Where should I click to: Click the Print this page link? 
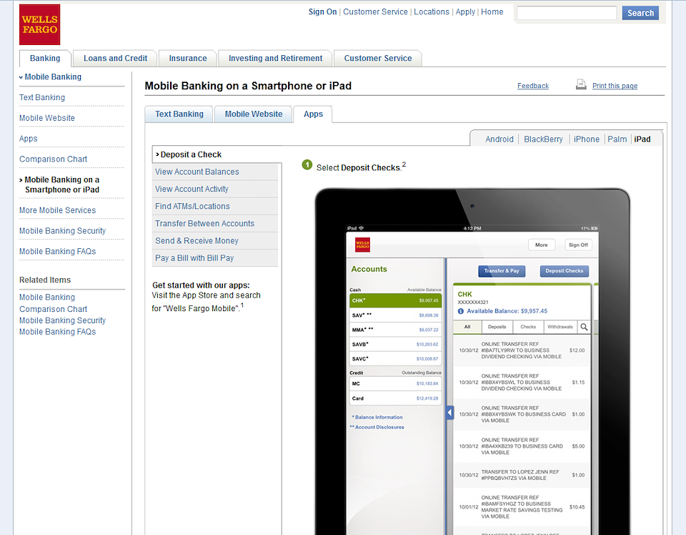[x=615, y=86]
